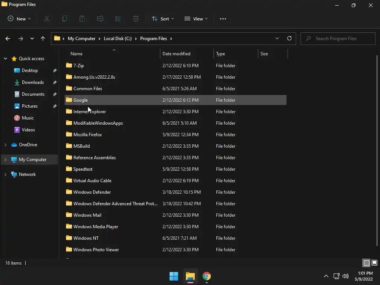Click the folder icon in address bar
Image resolution: width=380 pixels, height=285 pixels.
[57, 38]
